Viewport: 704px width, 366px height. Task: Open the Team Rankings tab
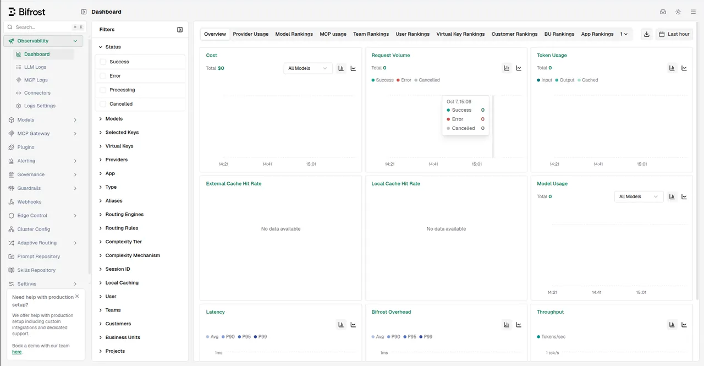point(371,34)
